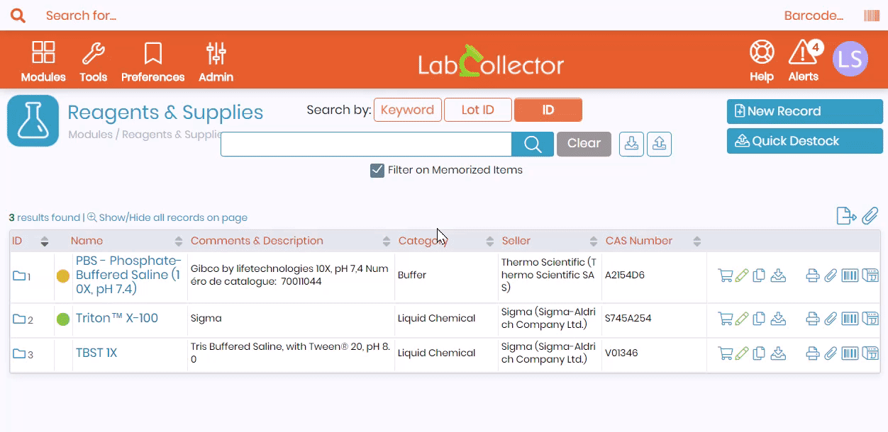Sort the table by ID column arrows
Viewport: 888px width, 432px height.
tap(45, 241)
